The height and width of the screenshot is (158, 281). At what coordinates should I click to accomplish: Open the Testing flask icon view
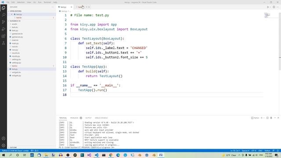pos(4,43)
